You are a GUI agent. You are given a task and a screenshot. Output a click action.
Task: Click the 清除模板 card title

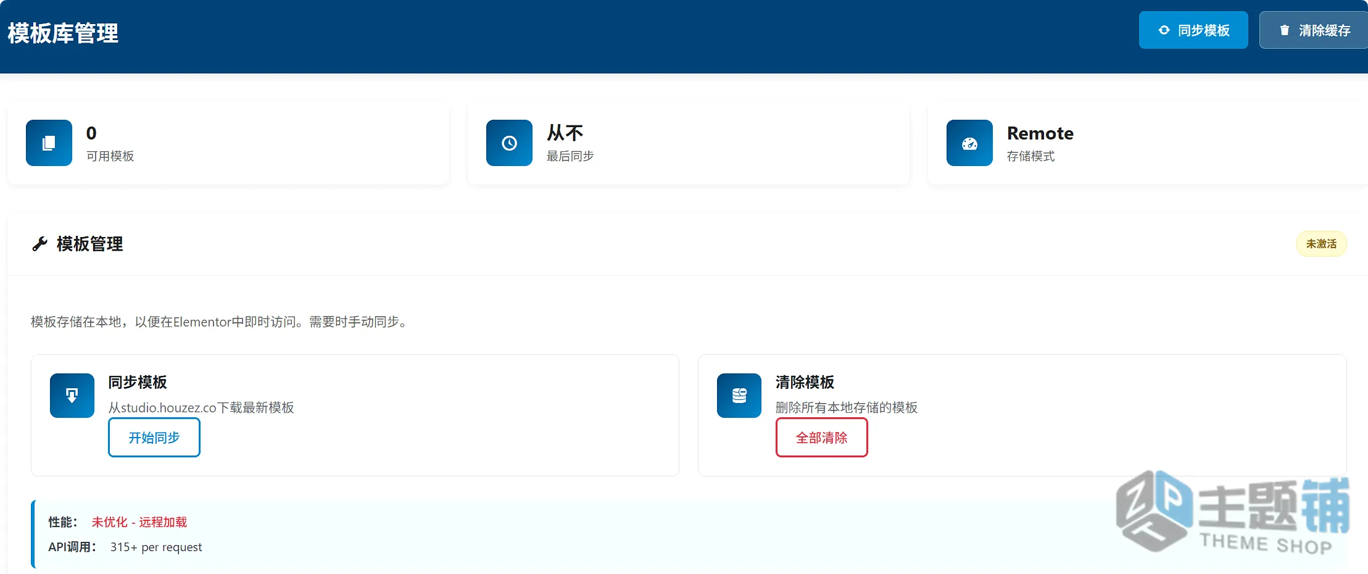805,382
